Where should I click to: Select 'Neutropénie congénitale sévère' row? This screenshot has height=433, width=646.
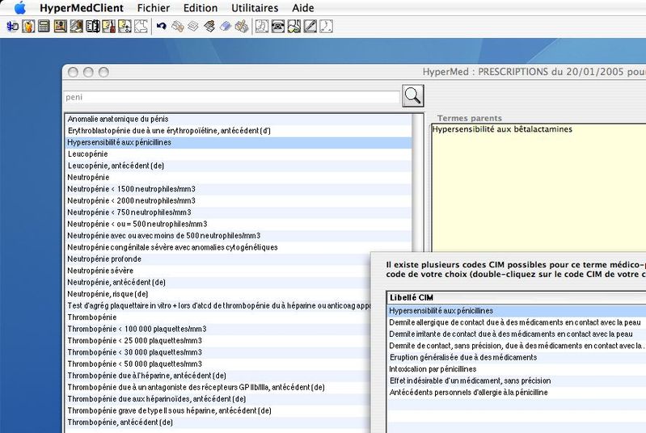point(239,247)
